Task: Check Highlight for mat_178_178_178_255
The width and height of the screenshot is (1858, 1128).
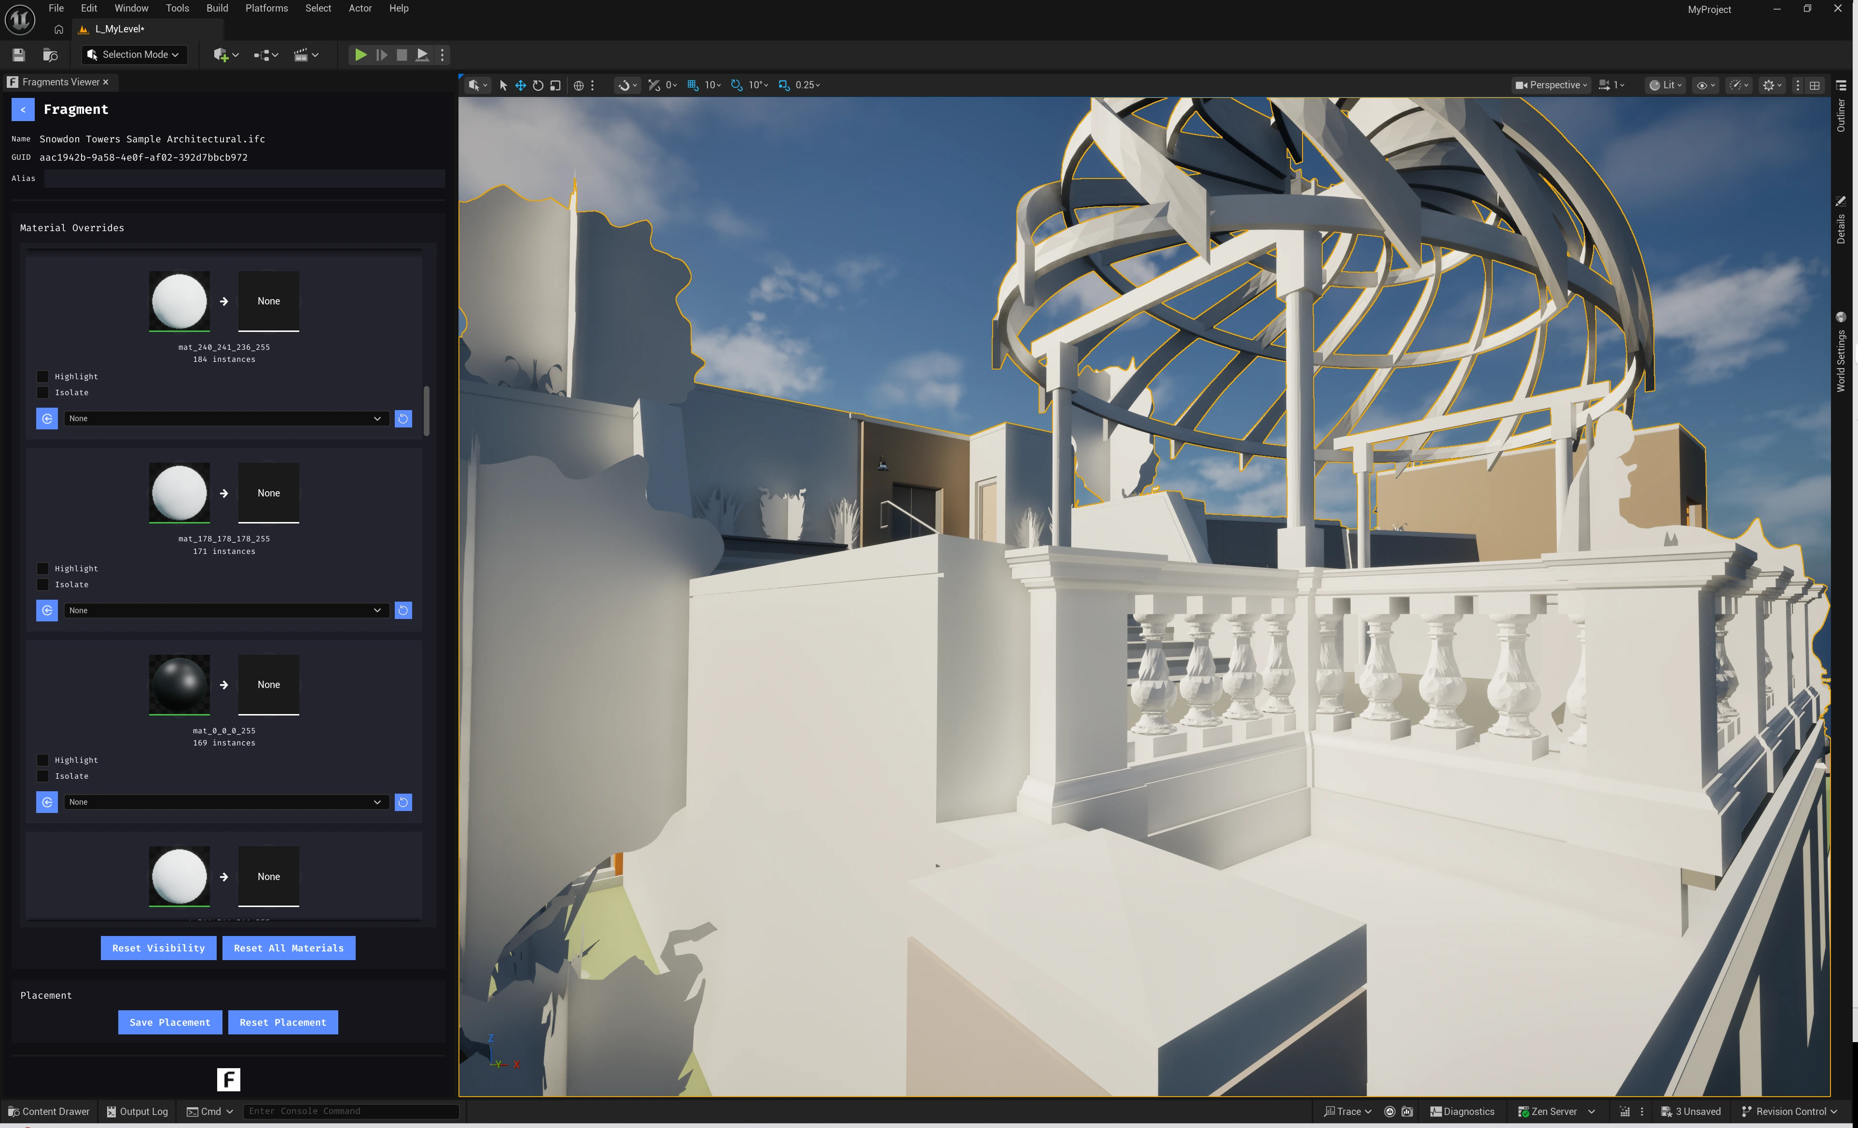Action: 43,568
